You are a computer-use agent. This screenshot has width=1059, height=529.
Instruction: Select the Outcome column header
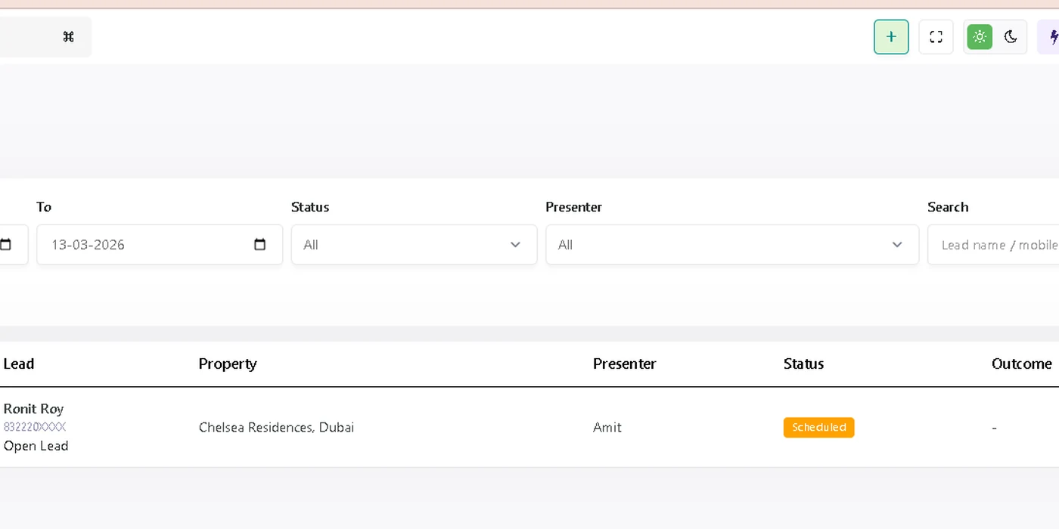point(1021,363)
